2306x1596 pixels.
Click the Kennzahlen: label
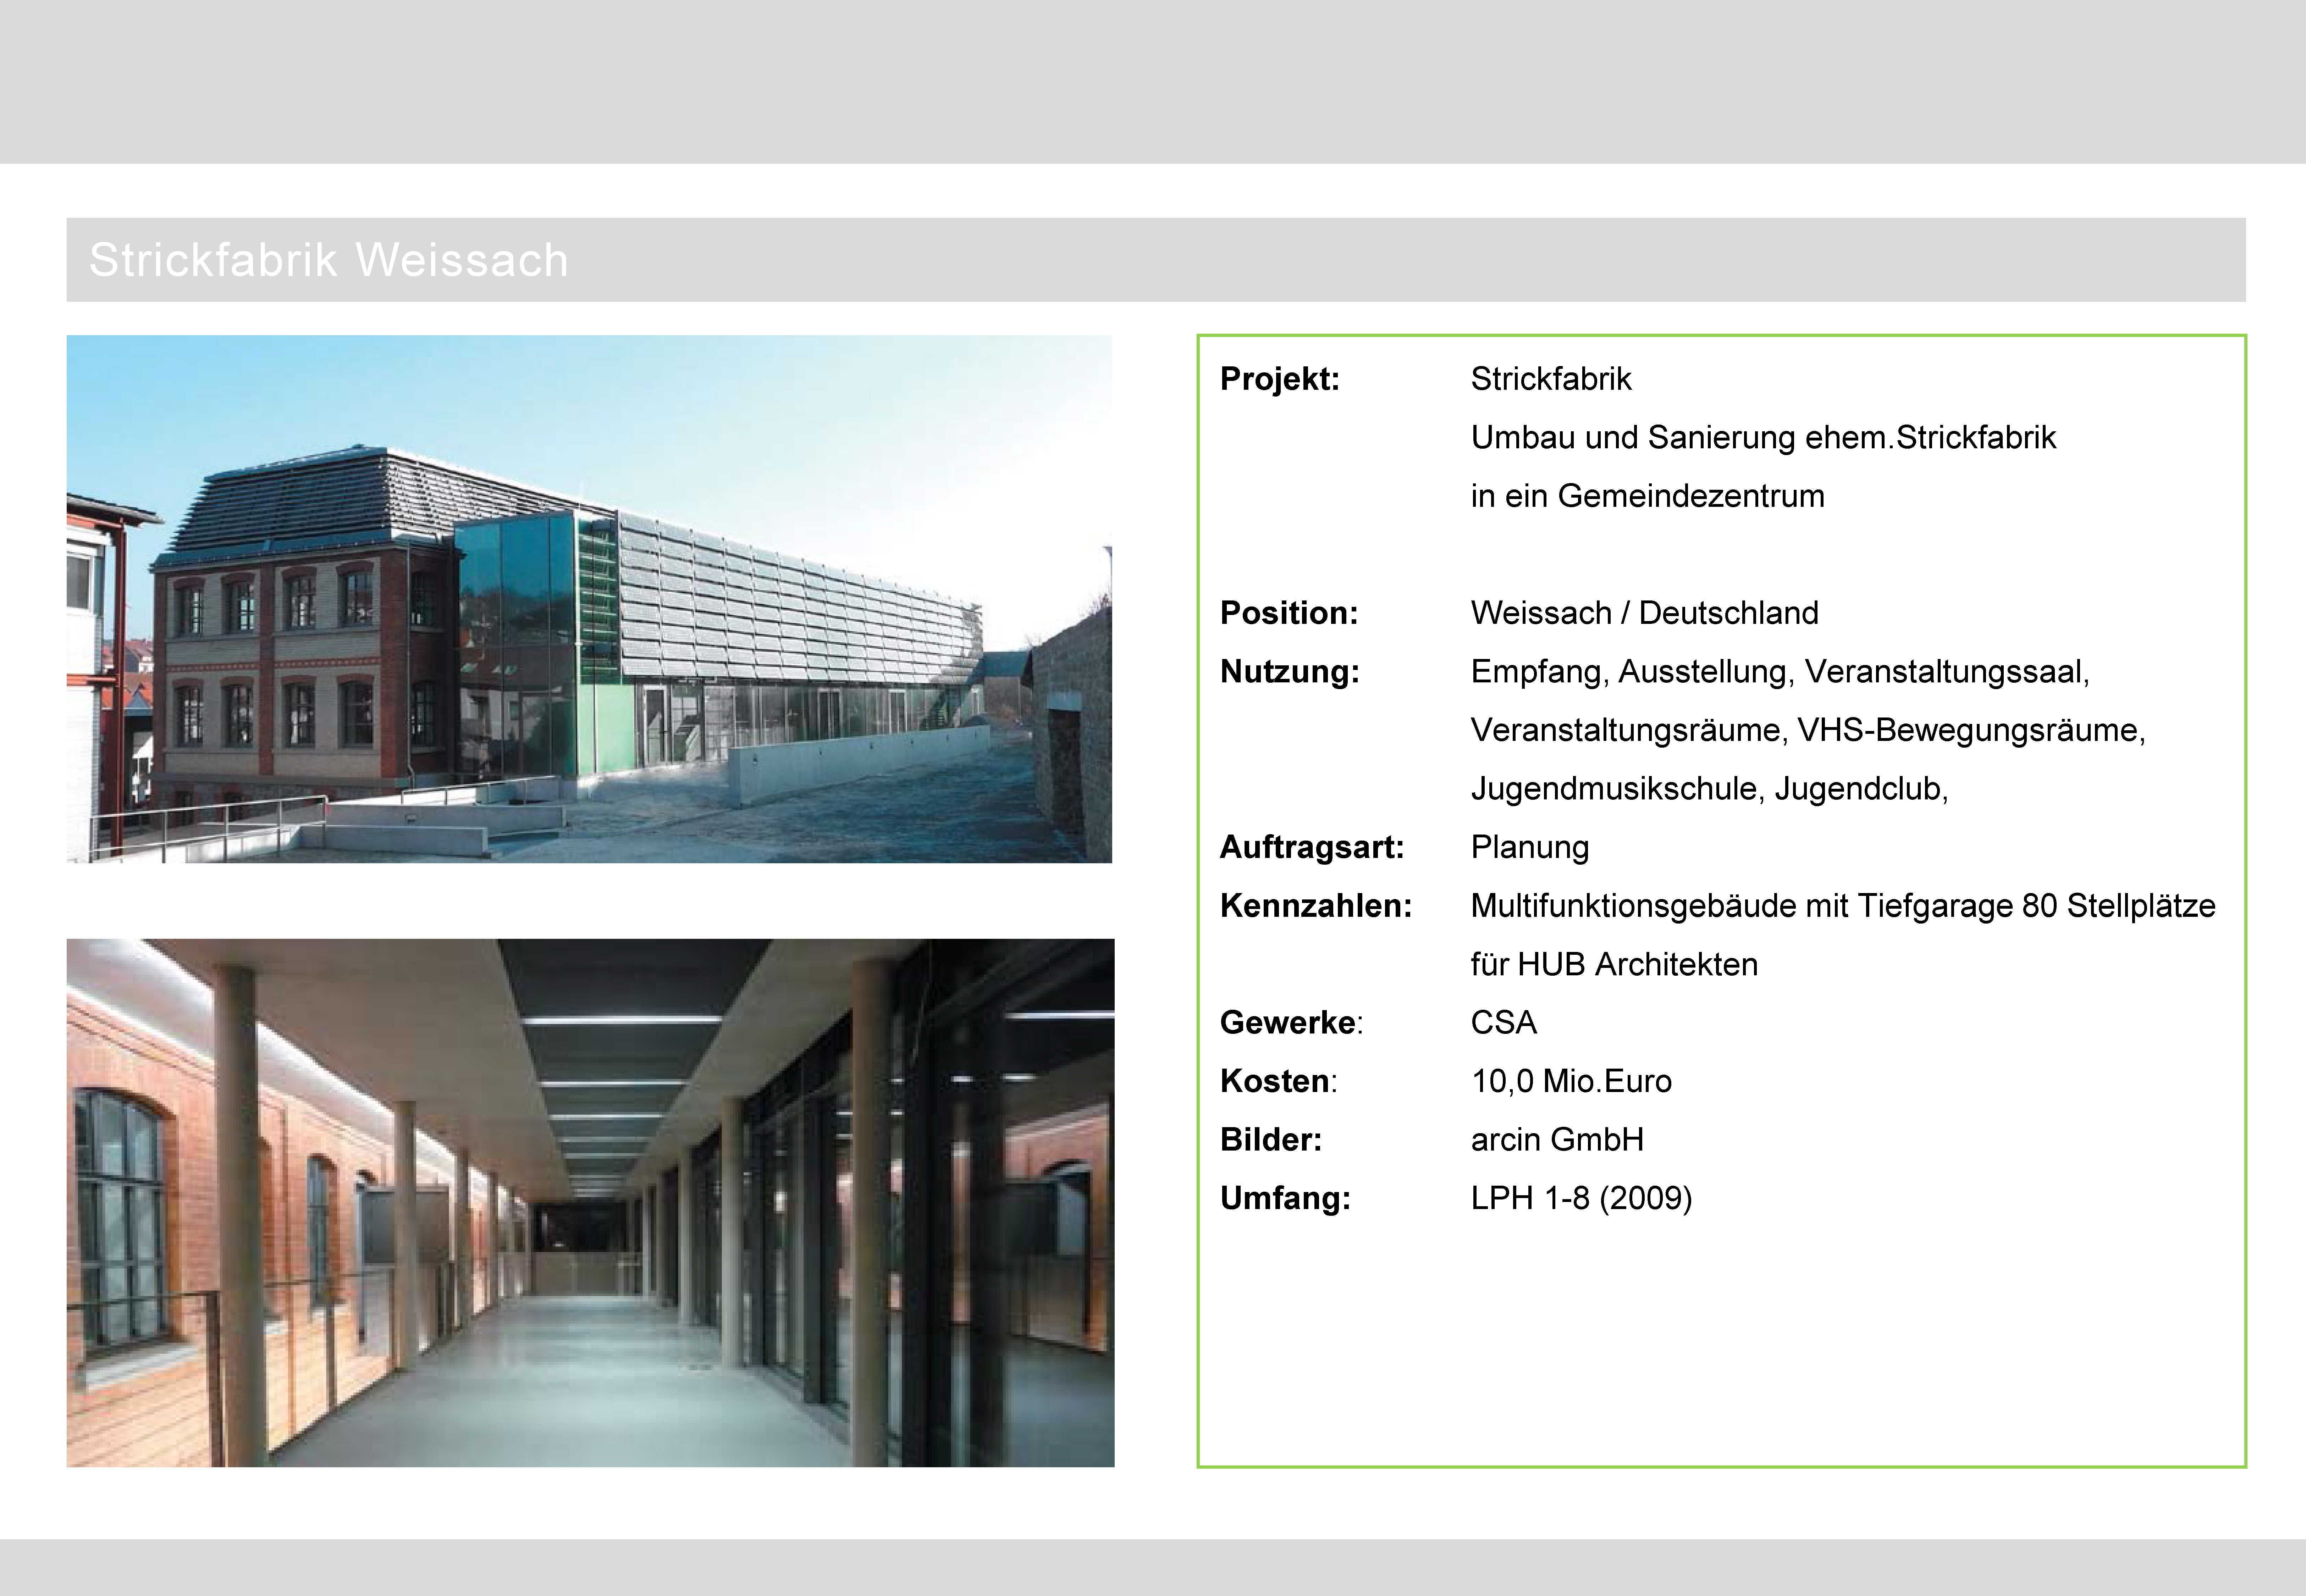[1316, 906]
